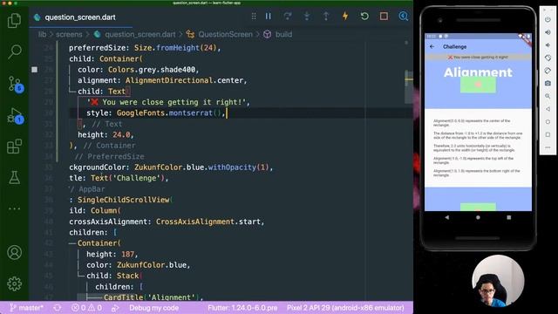Lower emulator volume
558x314 pixels.
tap(548, 45)
